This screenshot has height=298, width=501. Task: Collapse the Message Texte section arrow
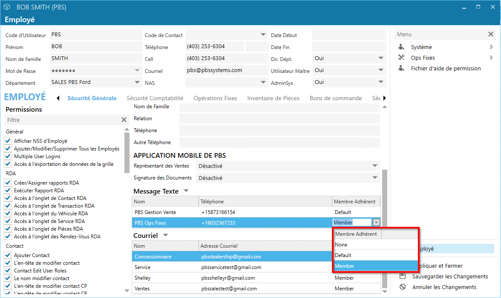pos(186,191)
